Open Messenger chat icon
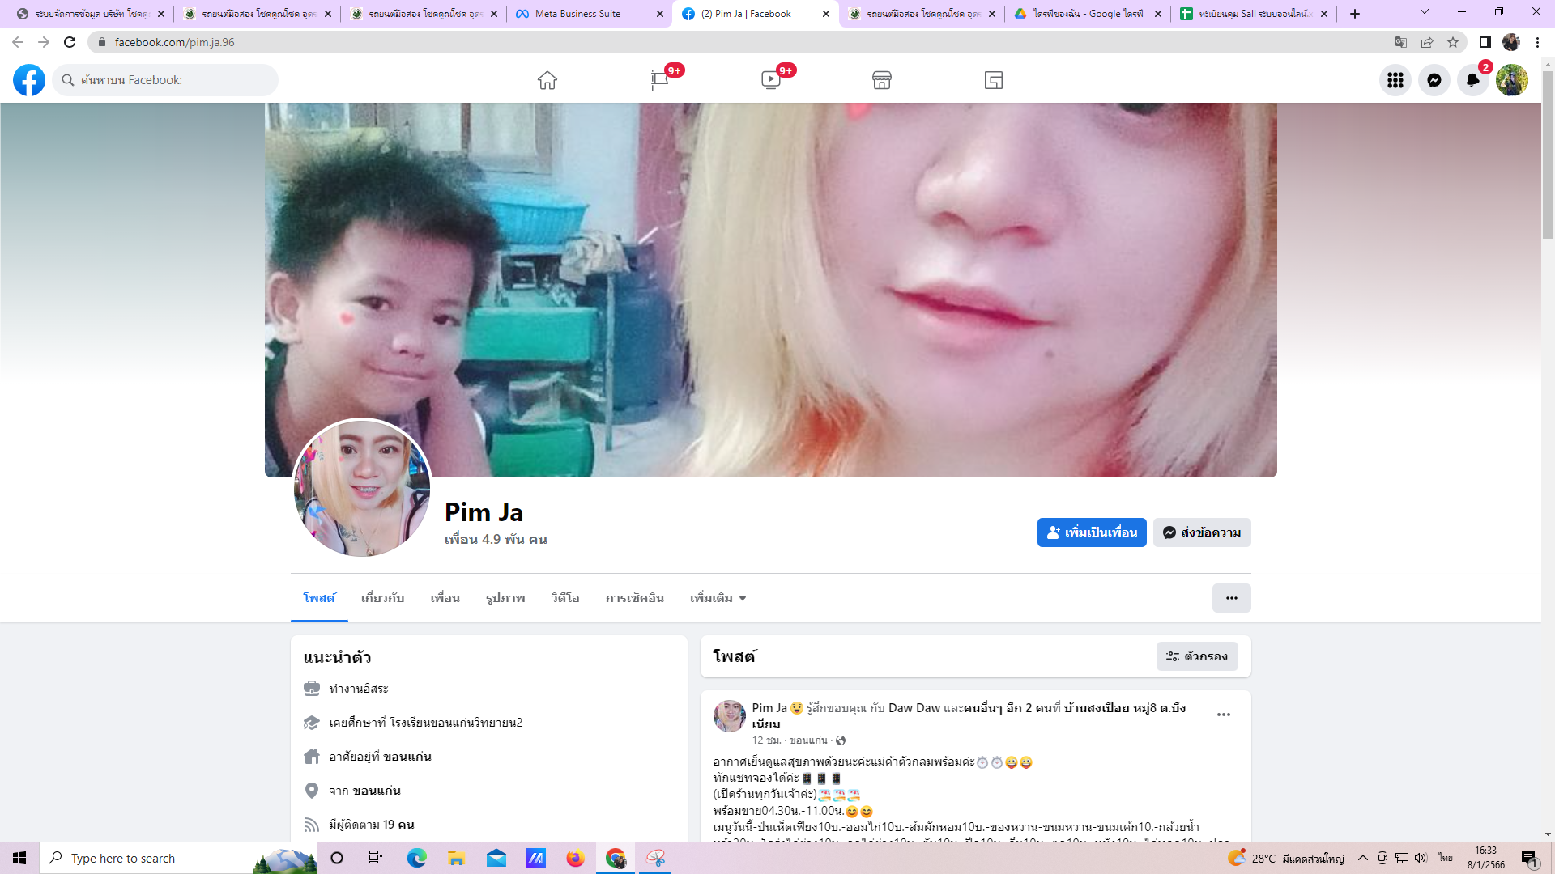 click(1434, 80)
